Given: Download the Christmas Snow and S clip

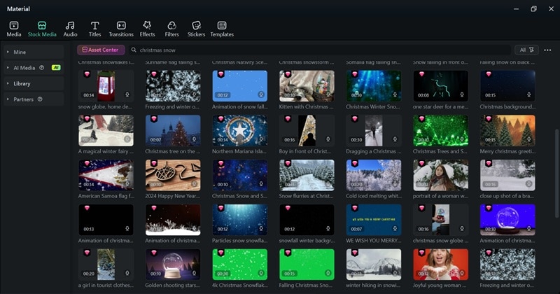Looking at the screenshot, I should [261, 184].
